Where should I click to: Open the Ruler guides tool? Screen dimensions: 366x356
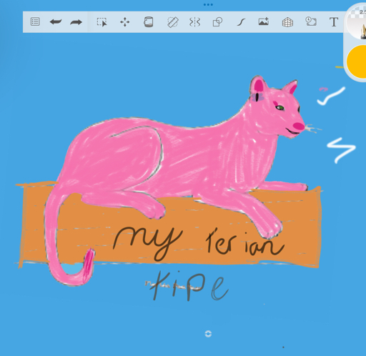(x=172, y=22)
